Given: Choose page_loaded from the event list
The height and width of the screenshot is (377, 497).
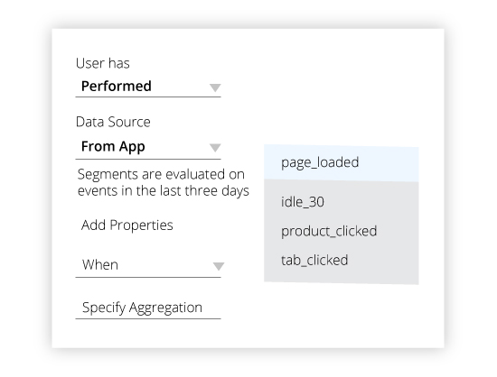Looking at the screenshot, I should 320,162.
